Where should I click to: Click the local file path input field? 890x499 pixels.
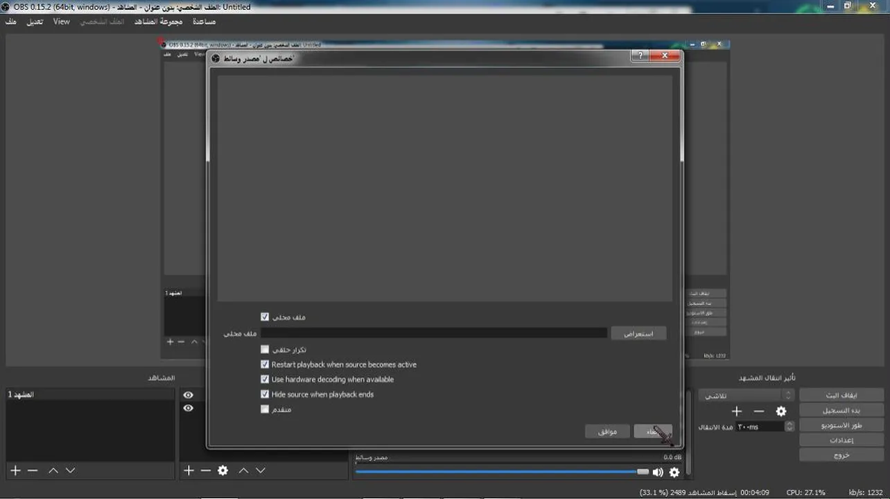click(x=434, y=333)
